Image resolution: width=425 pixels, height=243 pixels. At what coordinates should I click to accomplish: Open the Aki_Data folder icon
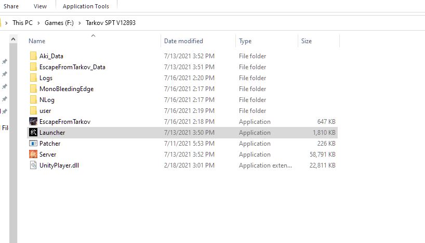coord(33,56)
